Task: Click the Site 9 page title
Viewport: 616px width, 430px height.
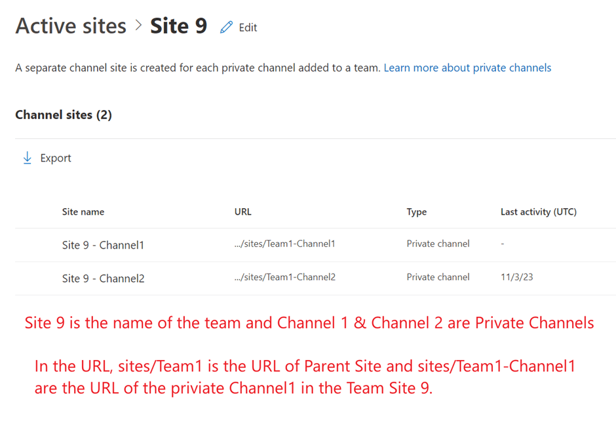Action: coord(178,26)
